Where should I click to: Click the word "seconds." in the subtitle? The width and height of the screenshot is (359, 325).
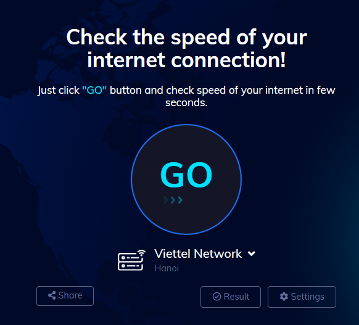pyautogui.click(x=186, y=103)
